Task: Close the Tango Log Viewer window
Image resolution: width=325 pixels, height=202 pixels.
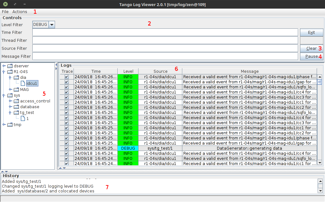Action: (5, 4)
